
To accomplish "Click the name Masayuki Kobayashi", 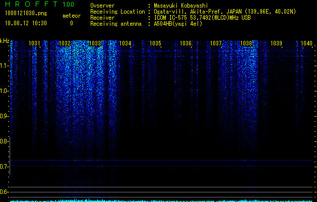I will click(181, 6).
